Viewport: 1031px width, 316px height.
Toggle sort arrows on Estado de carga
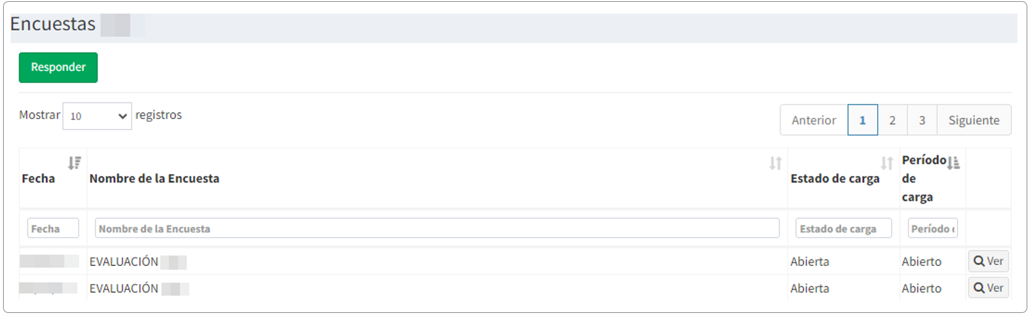tap(887, 164)
